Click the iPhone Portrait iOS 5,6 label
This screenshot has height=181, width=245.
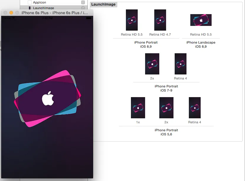click(166, 132)
